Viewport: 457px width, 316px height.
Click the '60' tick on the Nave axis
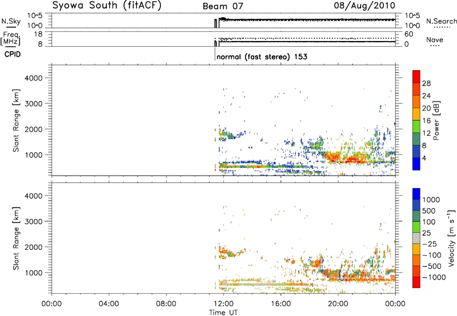pyautogui.click(x=408, y=34)
